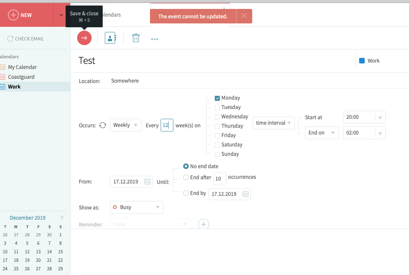This screenshot has height=275, width=409.
Task: Check the Sunday checkbox
Action: coord(217,155)
